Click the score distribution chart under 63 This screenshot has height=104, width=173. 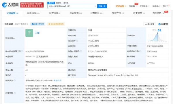(157, 38)
